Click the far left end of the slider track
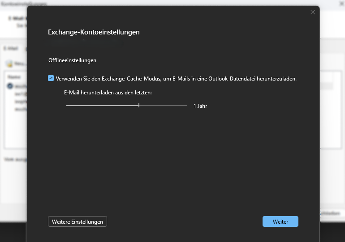This screenshot has width=345, height=242. pyautogui.click(x=67, y=106)
